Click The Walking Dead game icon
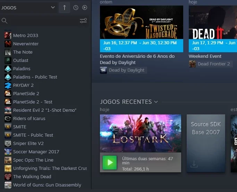This screenshot has height=192, width=237. (x=8, y=177)
